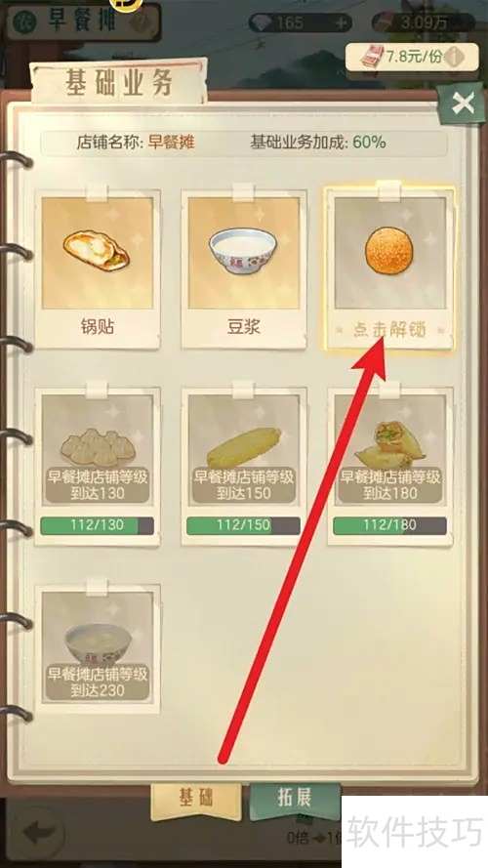Screen dimensions: 488x868
Task: Close the 基础业务 notebook panel
Action: tap(463, 103)
